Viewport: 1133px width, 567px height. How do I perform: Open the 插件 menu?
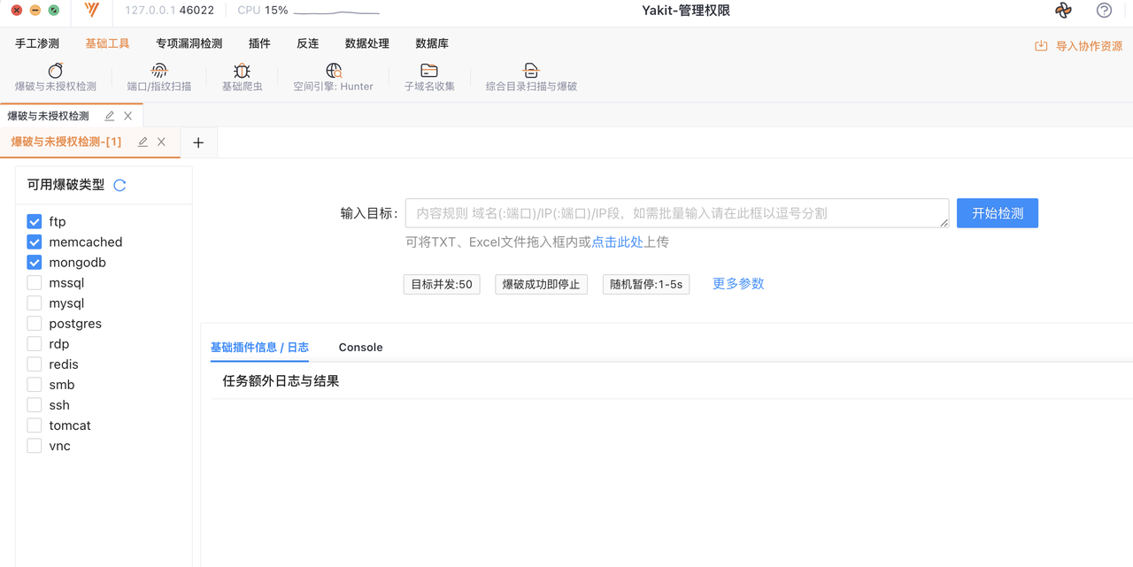[259, 43]
